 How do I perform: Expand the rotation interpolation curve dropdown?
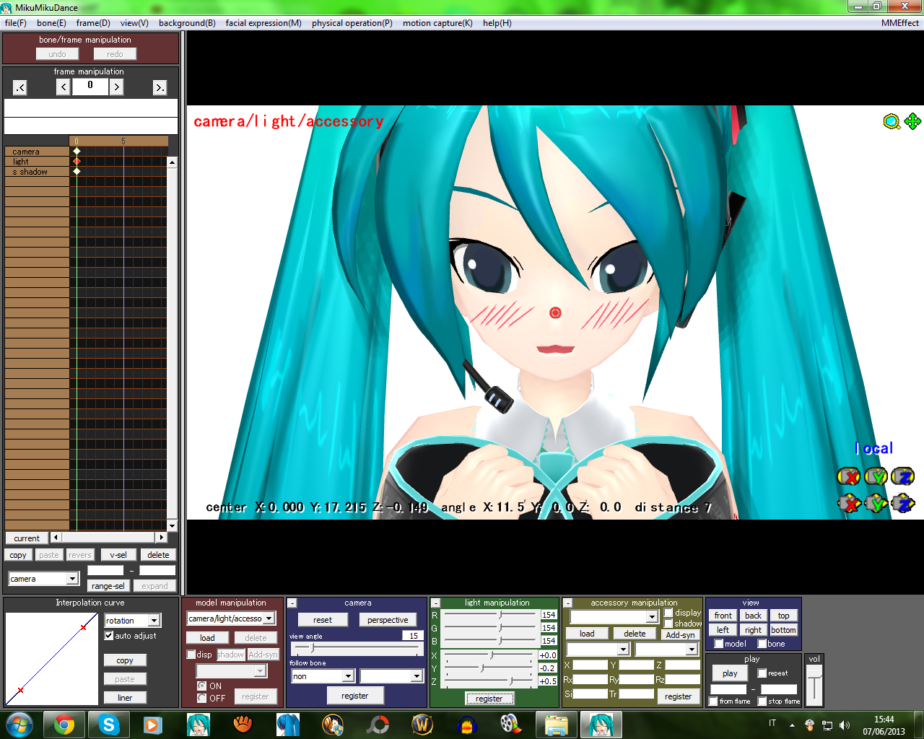tap(153, 621)
